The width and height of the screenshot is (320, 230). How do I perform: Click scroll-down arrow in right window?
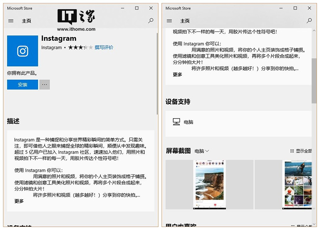coord(314,224)
